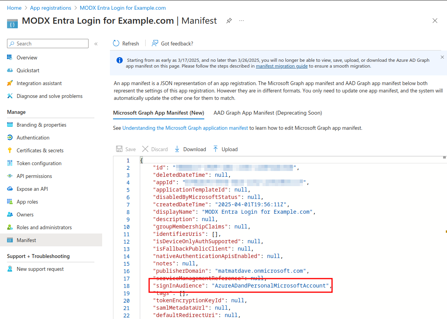
Task: Open Token configuration
Action: tap(39, 164)
